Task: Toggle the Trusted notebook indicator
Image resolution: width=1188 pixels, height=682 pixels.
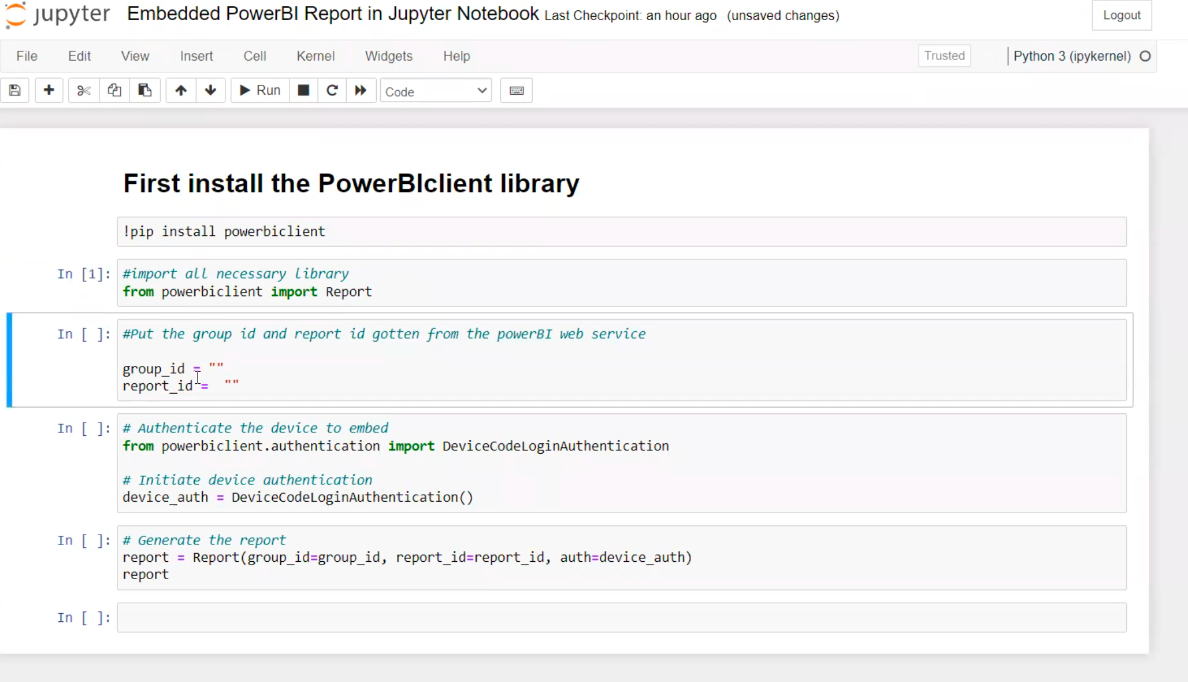Action: 944,55
